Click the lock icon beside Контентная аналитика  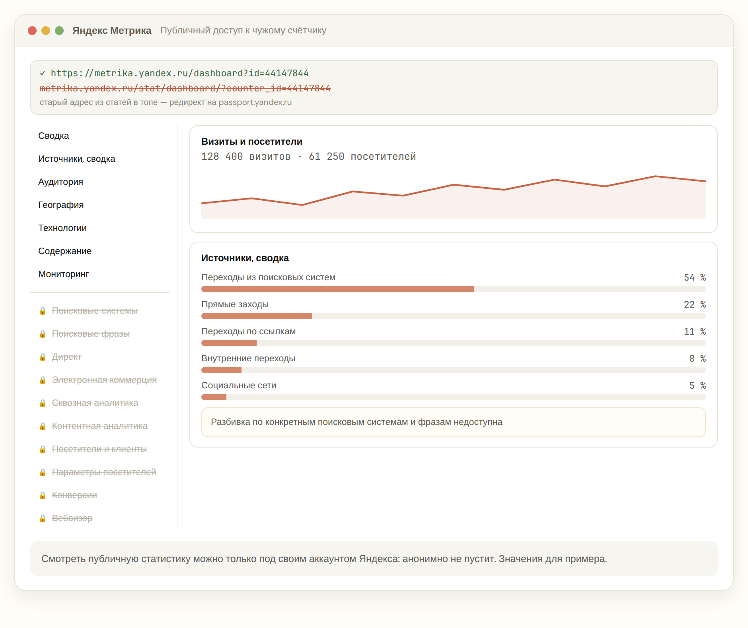43,426
